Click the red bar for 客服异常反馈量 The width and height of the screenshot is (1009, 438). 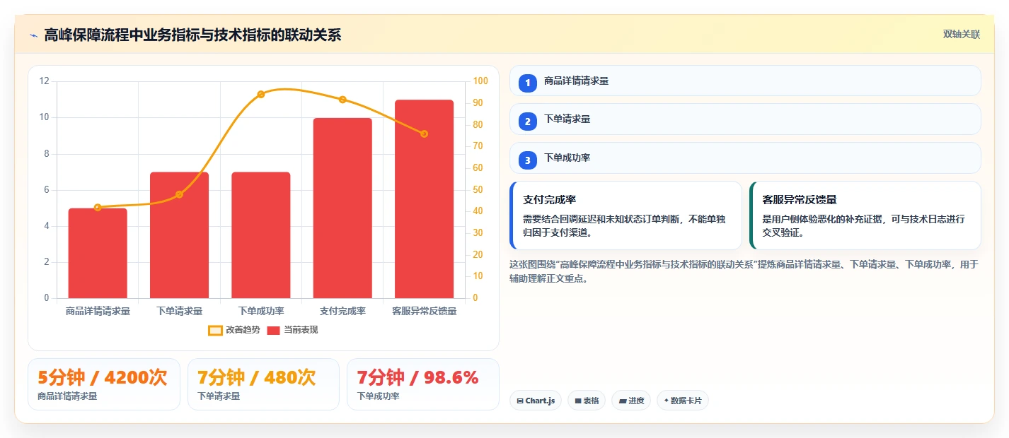click(x=424, y=199)
